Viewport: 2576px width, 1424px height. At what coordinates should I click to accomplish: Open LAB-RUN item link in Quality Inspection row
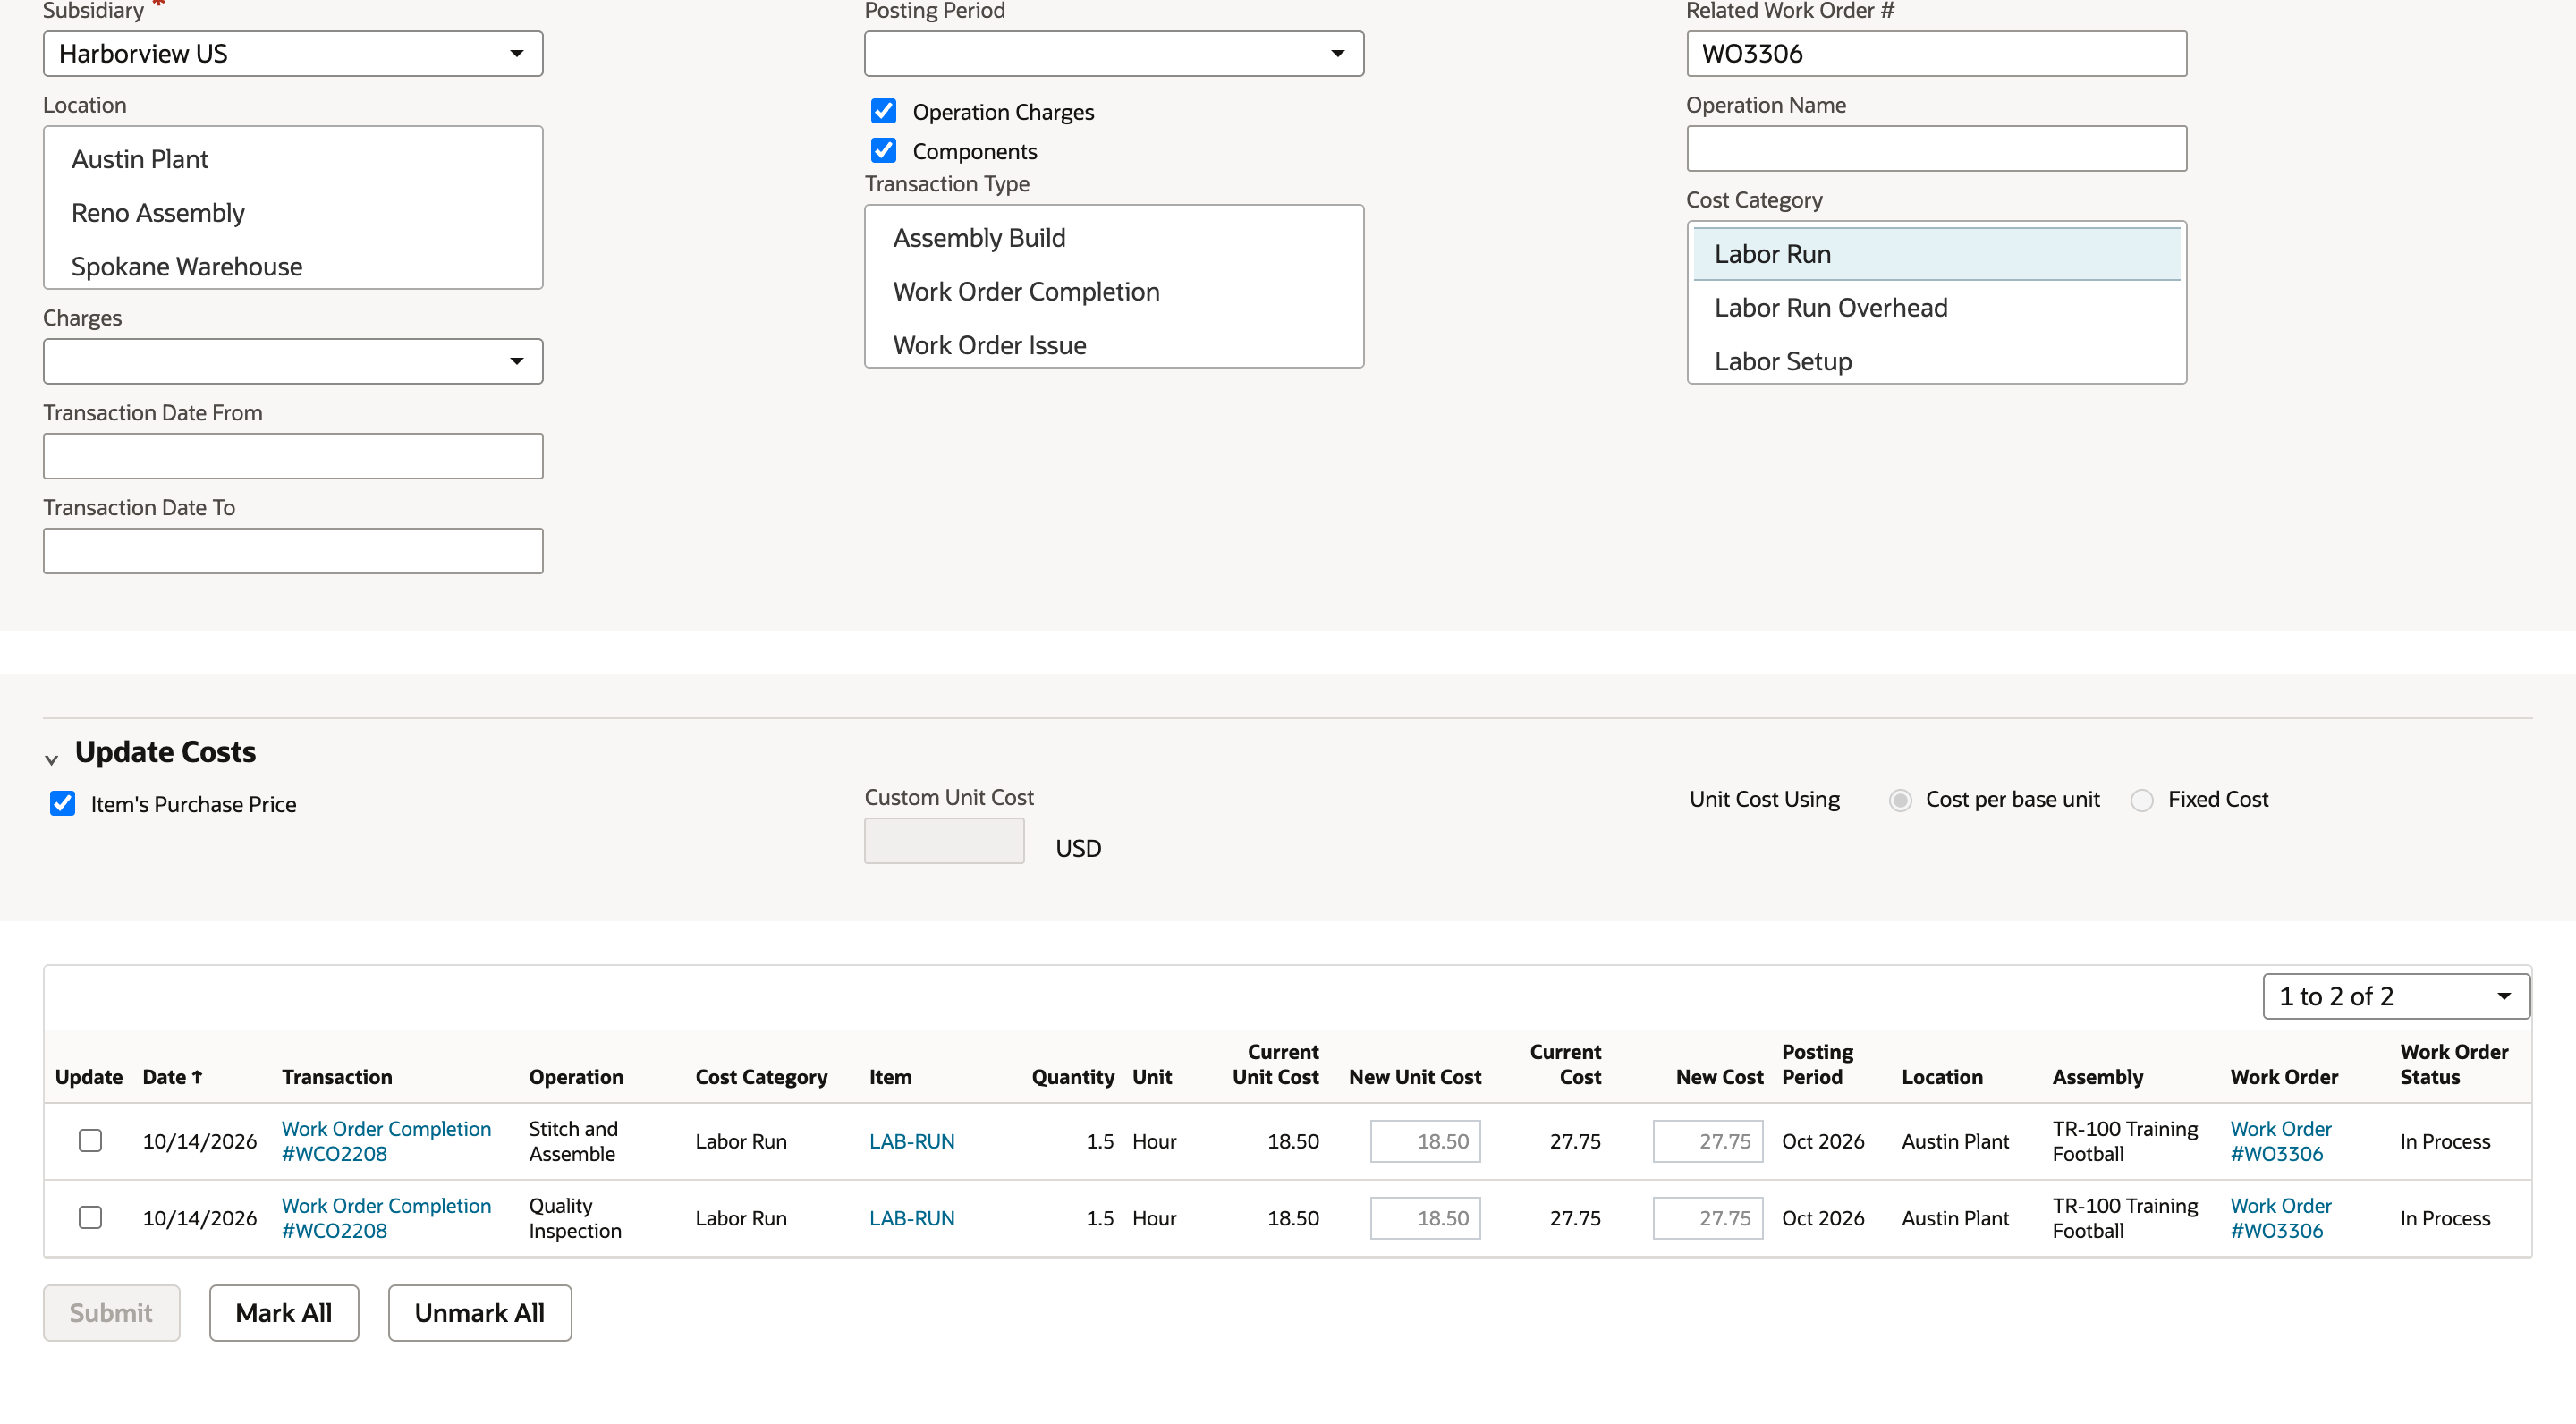tap(912, 1218)
